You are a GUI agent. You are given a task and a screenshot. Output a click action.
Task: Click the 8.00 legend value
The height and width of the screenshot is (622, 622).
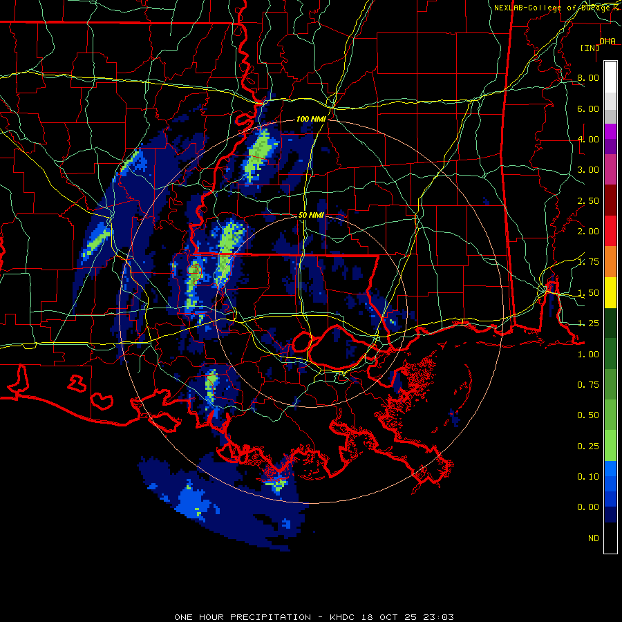point(588,77)
